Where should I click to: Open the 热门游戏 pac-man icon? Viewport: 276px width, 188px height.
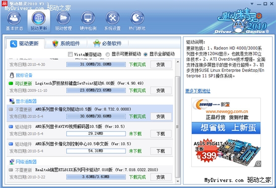coord(137,18)
